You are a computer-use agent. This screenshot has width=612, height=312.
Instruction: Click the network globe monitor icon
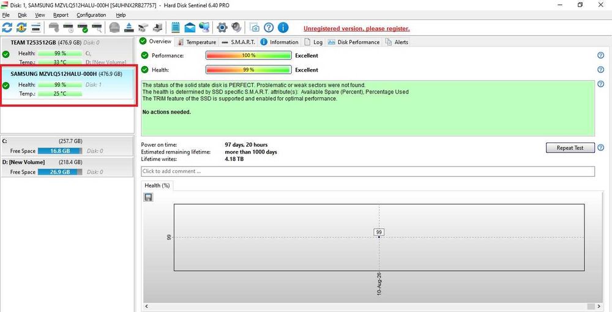pos(204,28)
